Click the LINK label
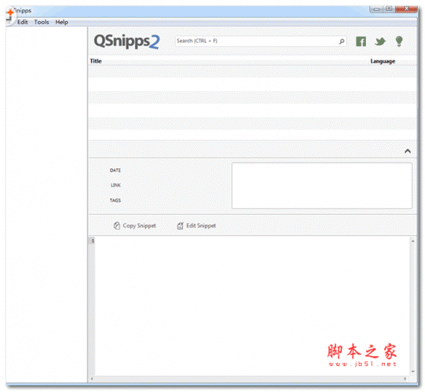425x392 pixels. [115, 185]
